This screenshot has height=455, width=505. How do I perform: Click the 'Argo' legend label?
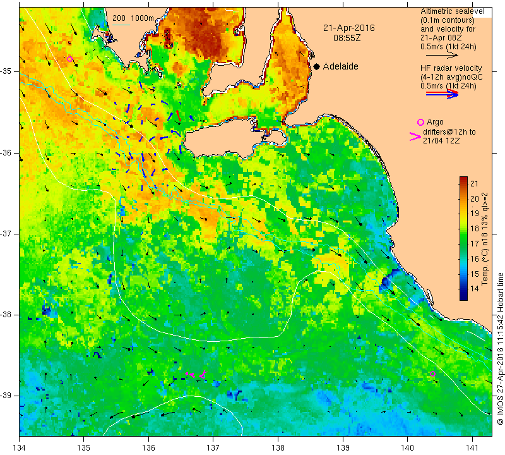coord(435,122)
